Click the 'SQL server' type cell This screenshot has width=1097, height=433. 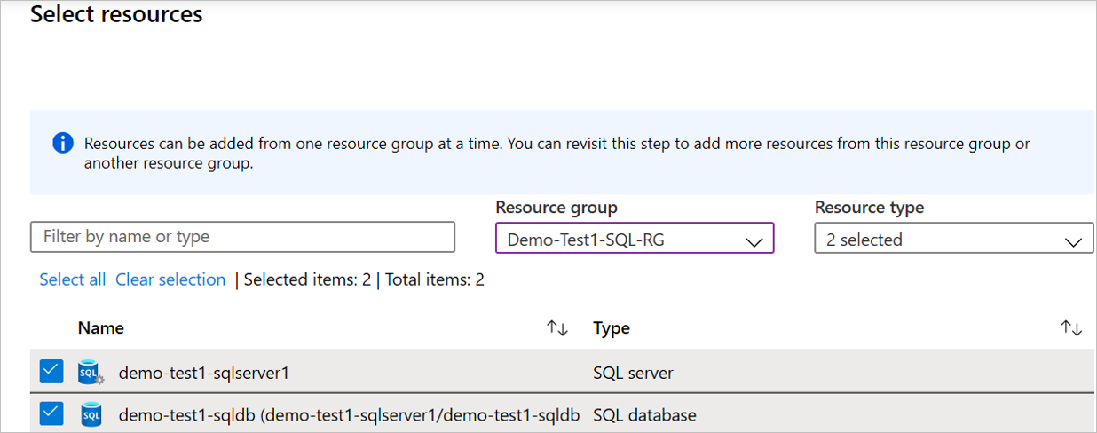point(633,373)
